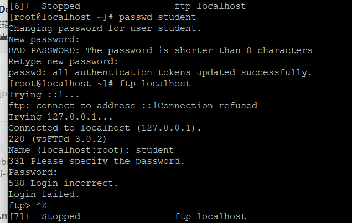This screenshot has width=352, height=223.
Task: Click the 'passwd student' command text
Action: pos(157,18)
